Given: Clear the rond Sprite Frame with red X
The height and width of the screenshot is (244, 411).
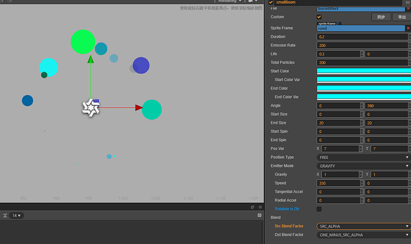Looking at the screenshot, I should click(x=408, y=29).
